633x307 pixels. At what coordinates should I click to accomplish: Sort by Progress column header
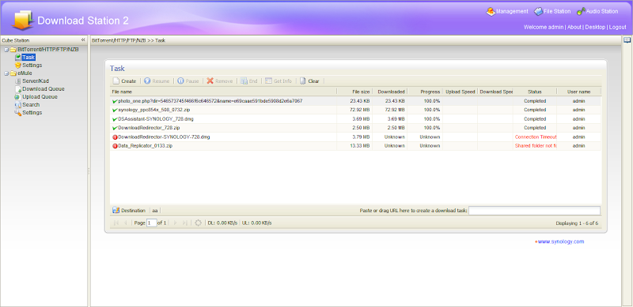tap(425, 92)
